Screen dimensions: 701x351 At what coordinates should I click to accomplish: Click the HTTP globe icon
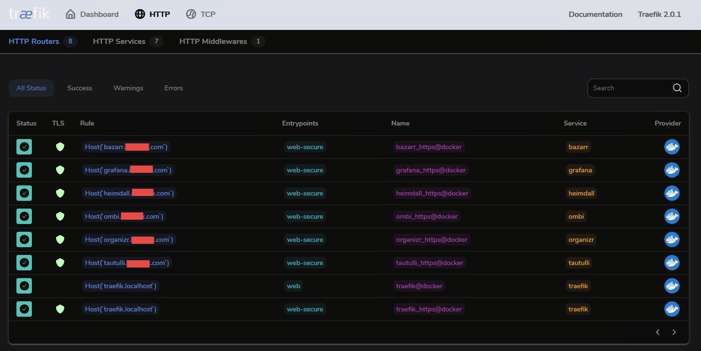tap(140, 14)
